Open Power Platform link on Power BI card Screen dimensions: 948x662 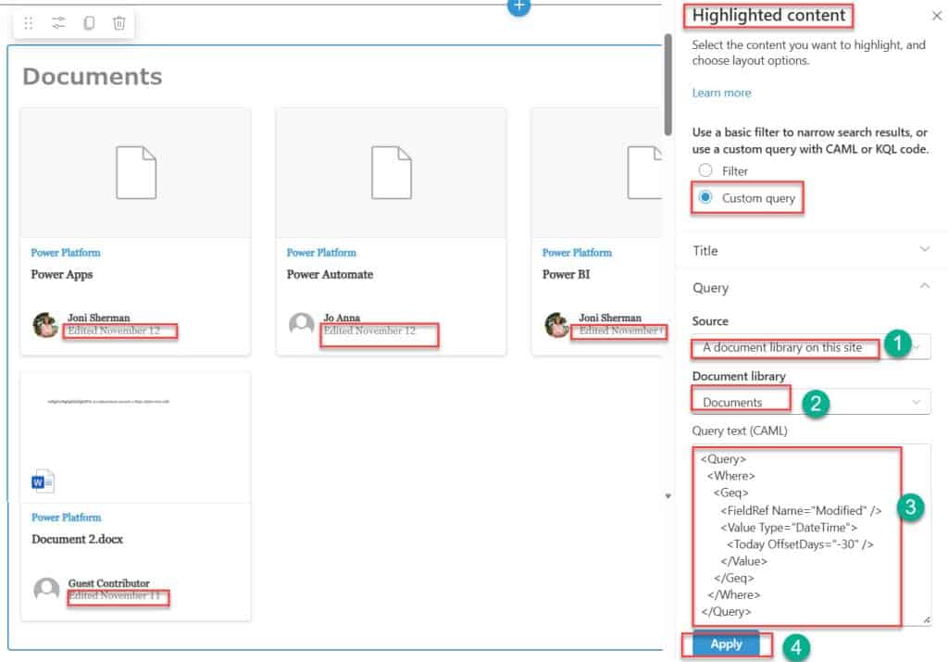(577, 252)
